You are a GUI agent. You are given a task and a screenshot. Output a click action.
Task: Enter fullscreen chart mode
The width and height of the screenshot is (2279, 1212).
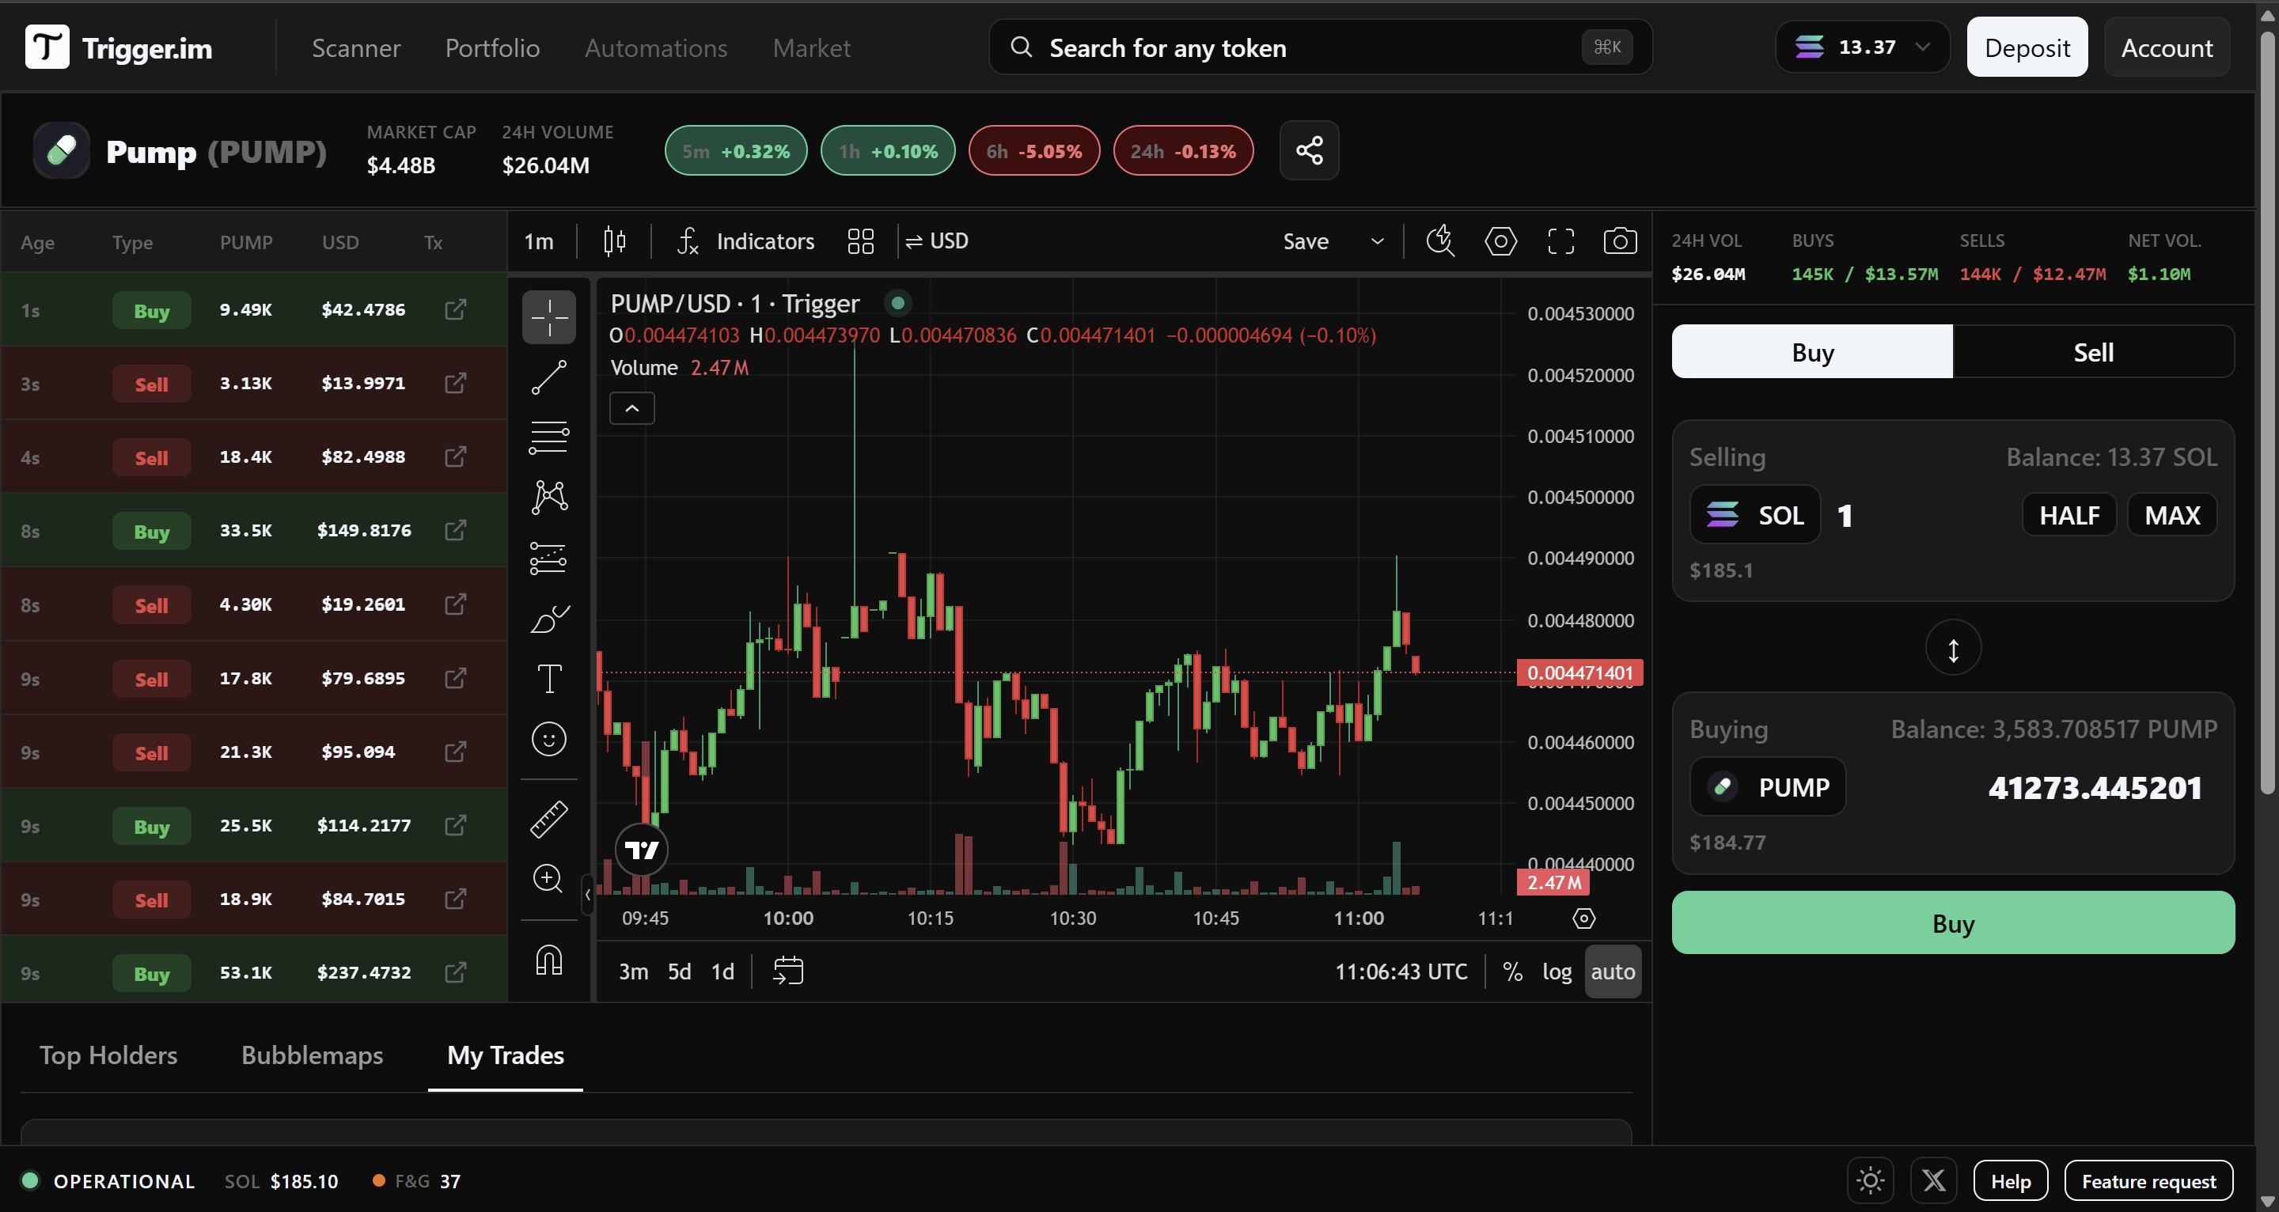point(1560,241)
